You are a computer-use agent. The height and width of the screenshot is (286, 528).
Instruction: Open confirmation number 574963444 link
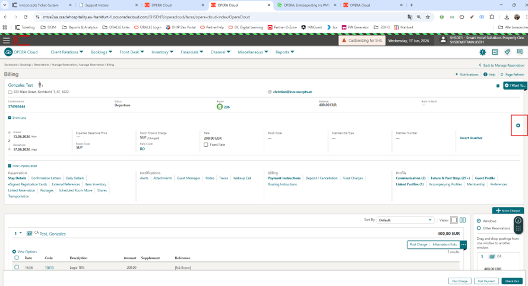click(17, 106)
